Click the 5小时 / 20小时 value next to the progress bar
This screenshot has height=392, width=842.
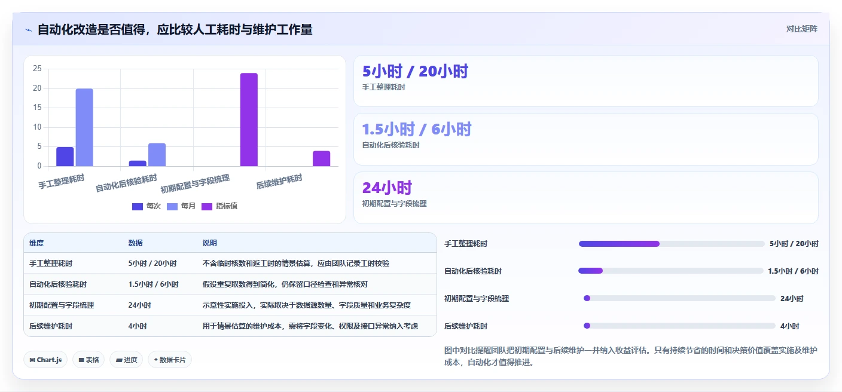[794, 244]
